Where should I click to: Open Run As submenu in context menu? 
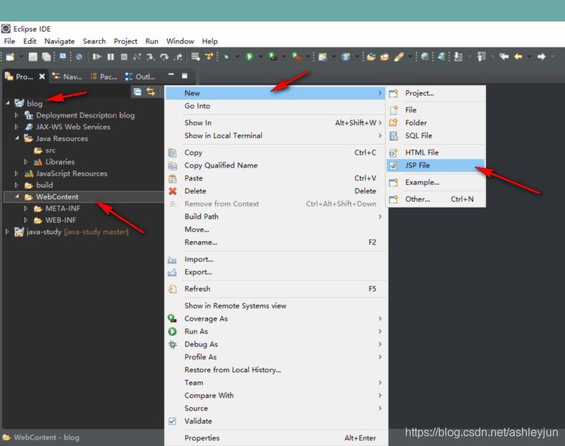tap(276, 331)
